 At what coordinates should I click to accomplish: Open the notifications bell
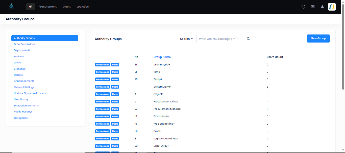click(x=322, y=7)
